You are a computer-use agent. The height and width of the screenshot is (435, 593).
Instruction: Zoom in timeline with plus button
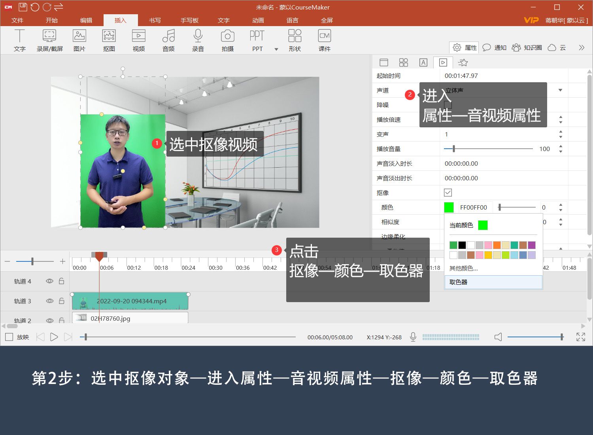coord(62,261)
